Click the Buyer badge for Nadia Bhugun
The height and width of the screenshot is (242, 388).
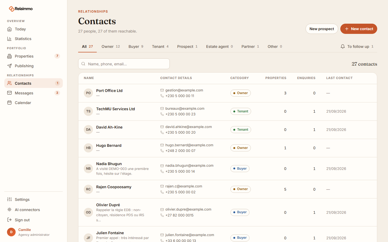click(240, 169)
